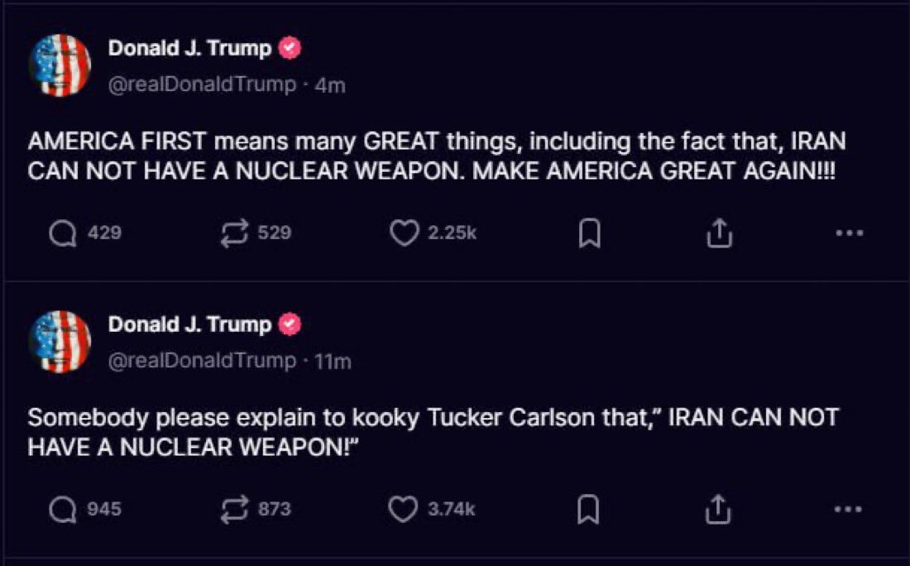This screenshot has height=566, width=910.
Task: Like the Tucker Carlson post
Action: tap(404, 510)
